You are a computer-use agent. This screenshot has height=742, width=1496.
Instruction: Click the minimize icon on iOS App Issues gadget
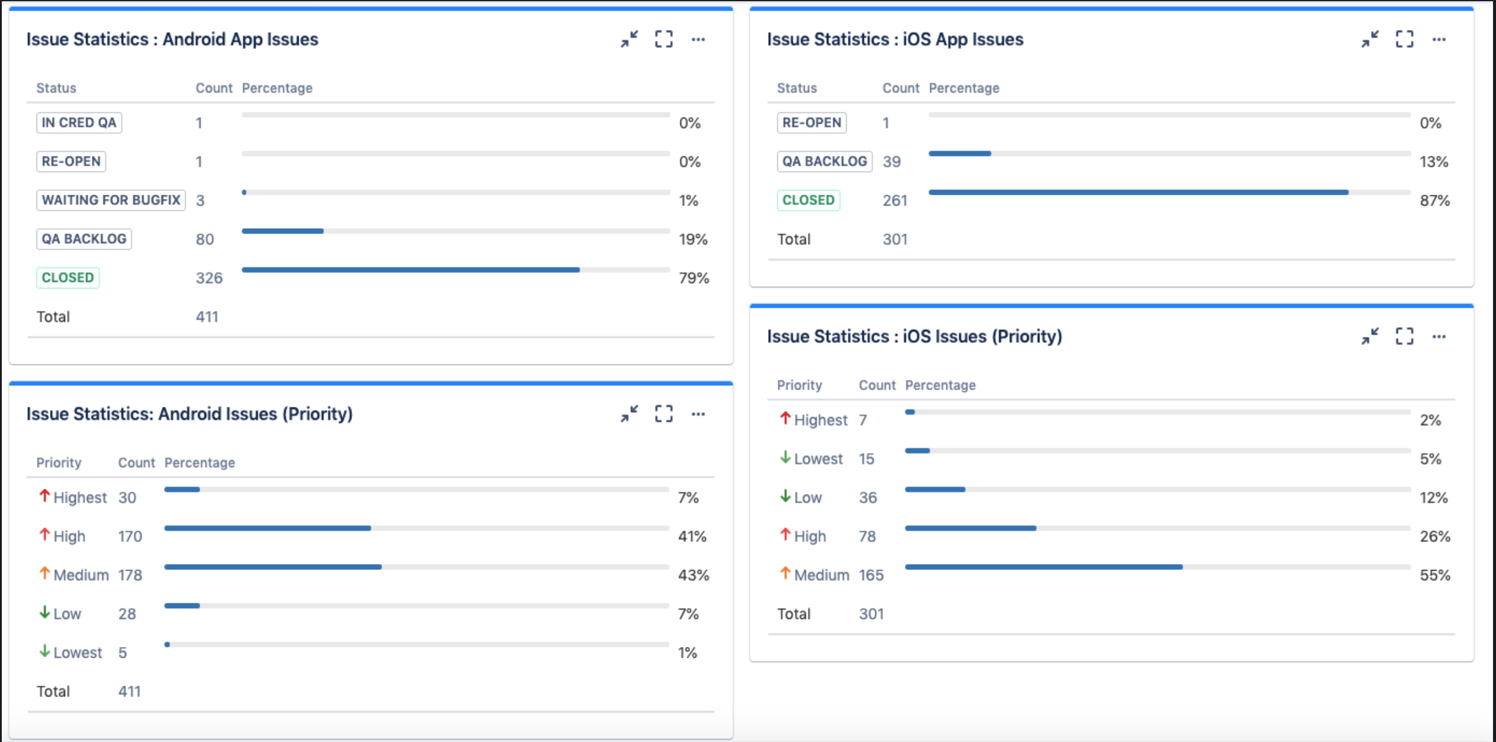click(x=1369, y=39)
